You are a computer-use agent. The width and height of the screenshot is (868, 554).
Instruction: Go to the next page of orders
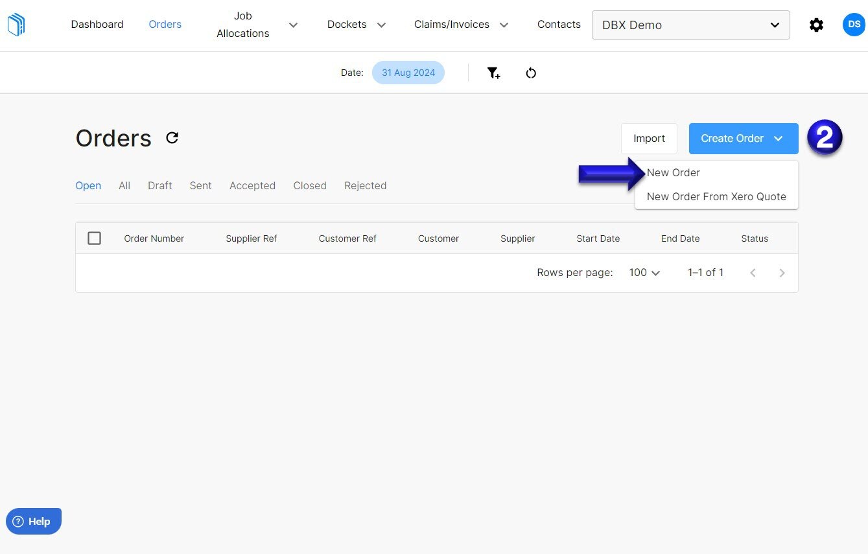point(782,272)
